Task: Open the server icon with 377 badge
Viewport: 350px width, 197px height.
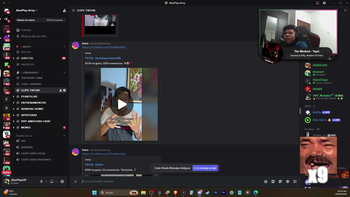Action: (7, 38)
